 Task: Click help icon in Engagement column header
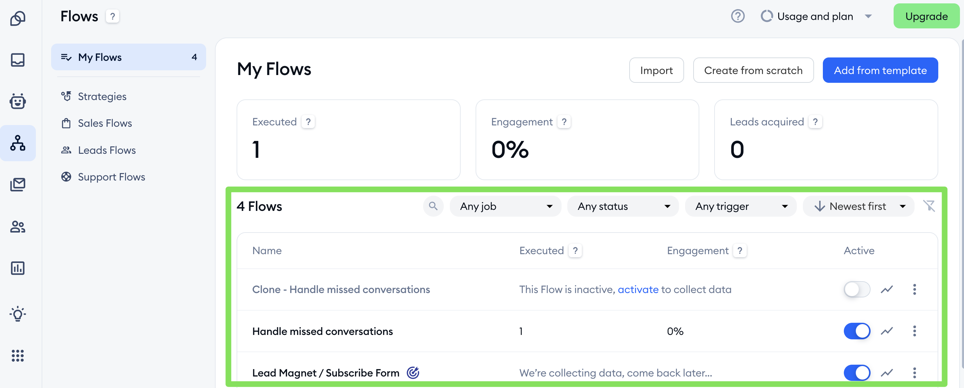tap(740, 250)
